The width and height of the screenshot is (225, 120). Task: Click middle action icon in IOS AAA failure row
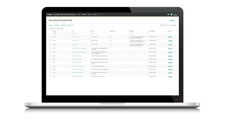[x=170, y=70]
